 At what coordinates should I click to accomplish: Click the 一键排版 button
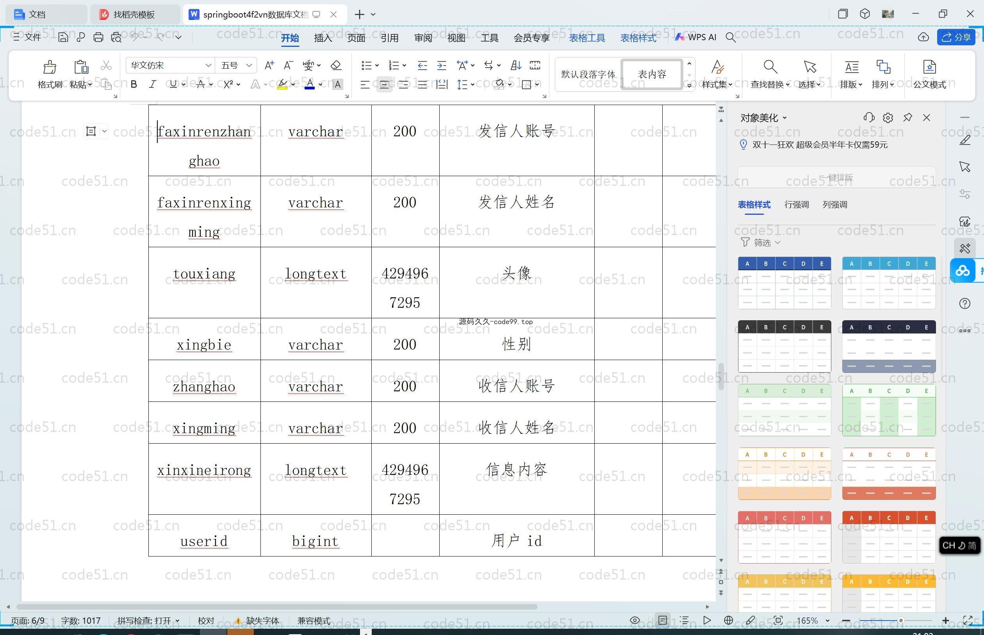tap(836, 178)
